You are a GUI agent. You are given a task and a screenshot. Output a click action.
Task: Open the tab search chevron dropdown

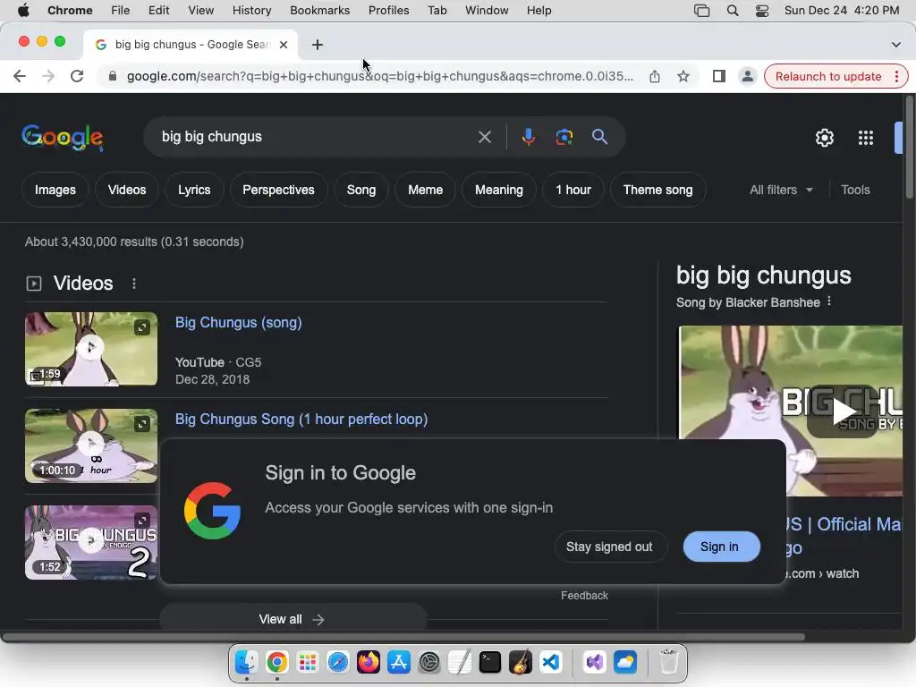click(x=895, y=45)
